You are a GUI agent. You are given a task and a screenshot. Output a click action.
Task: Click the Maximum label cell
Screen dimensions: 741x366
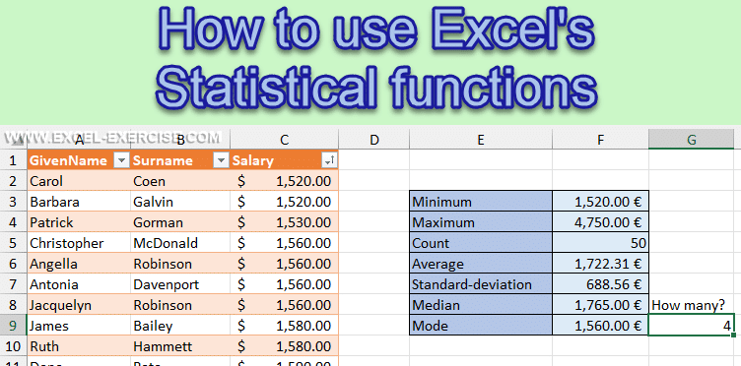tap(481, 222)
